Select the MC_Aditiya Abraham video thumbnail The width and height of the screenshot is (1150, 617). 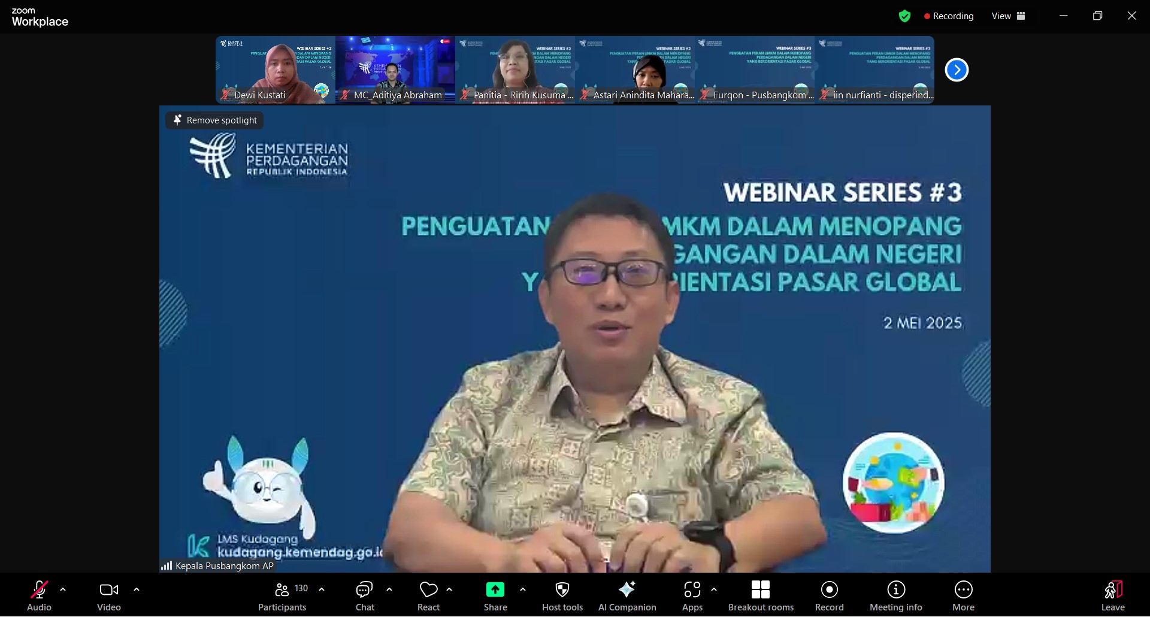click(395, 69)
